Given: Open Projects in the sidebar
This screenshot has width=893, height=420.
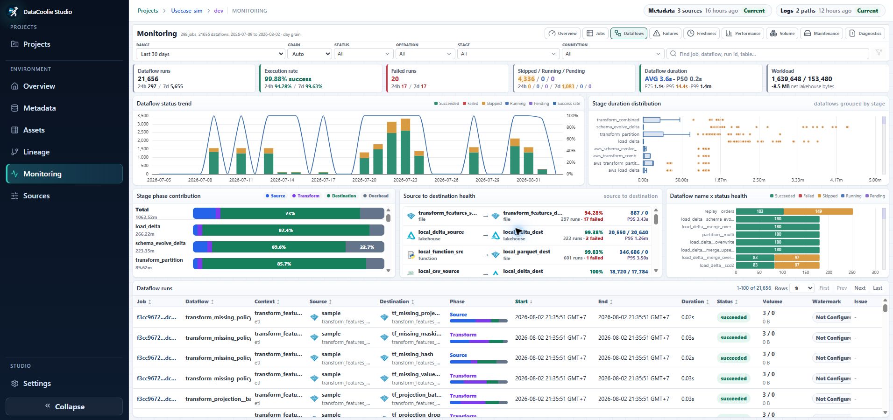Looking at the screenshot, I should pyautogui.click(x=64, y=44).
